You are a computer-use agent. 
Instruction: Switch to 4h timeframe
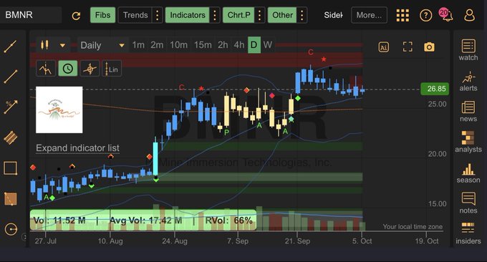click(238, 45)
